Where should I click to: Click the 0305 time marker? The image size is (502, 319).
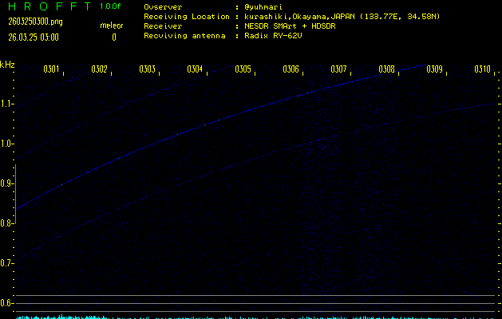pyautogui.click(x=243, y=69)
